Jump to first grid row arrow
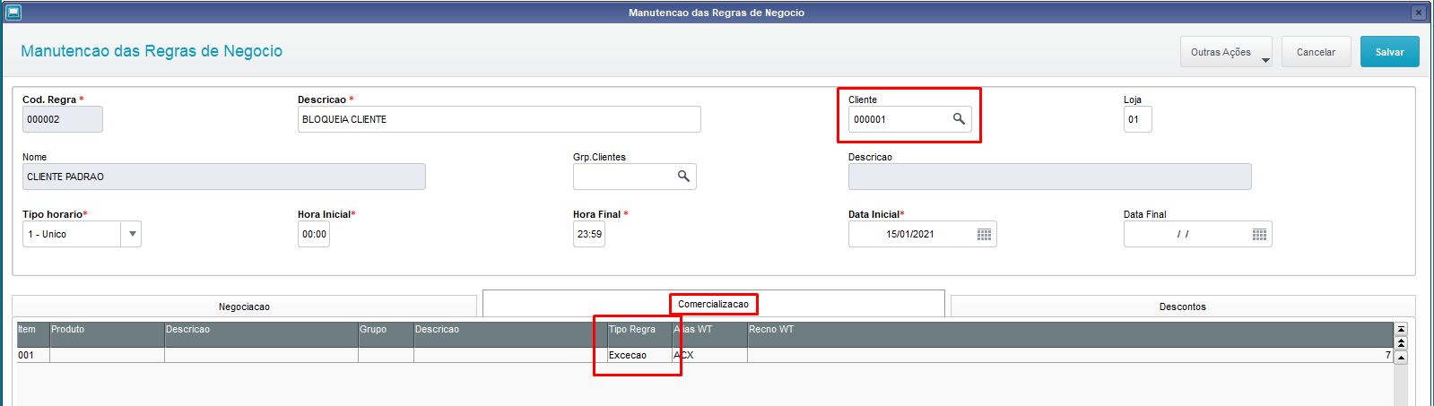 (1401, 330)
